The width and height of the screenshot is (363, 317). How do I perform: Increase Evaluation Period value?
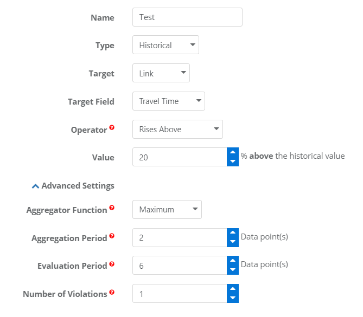[233, 261]
